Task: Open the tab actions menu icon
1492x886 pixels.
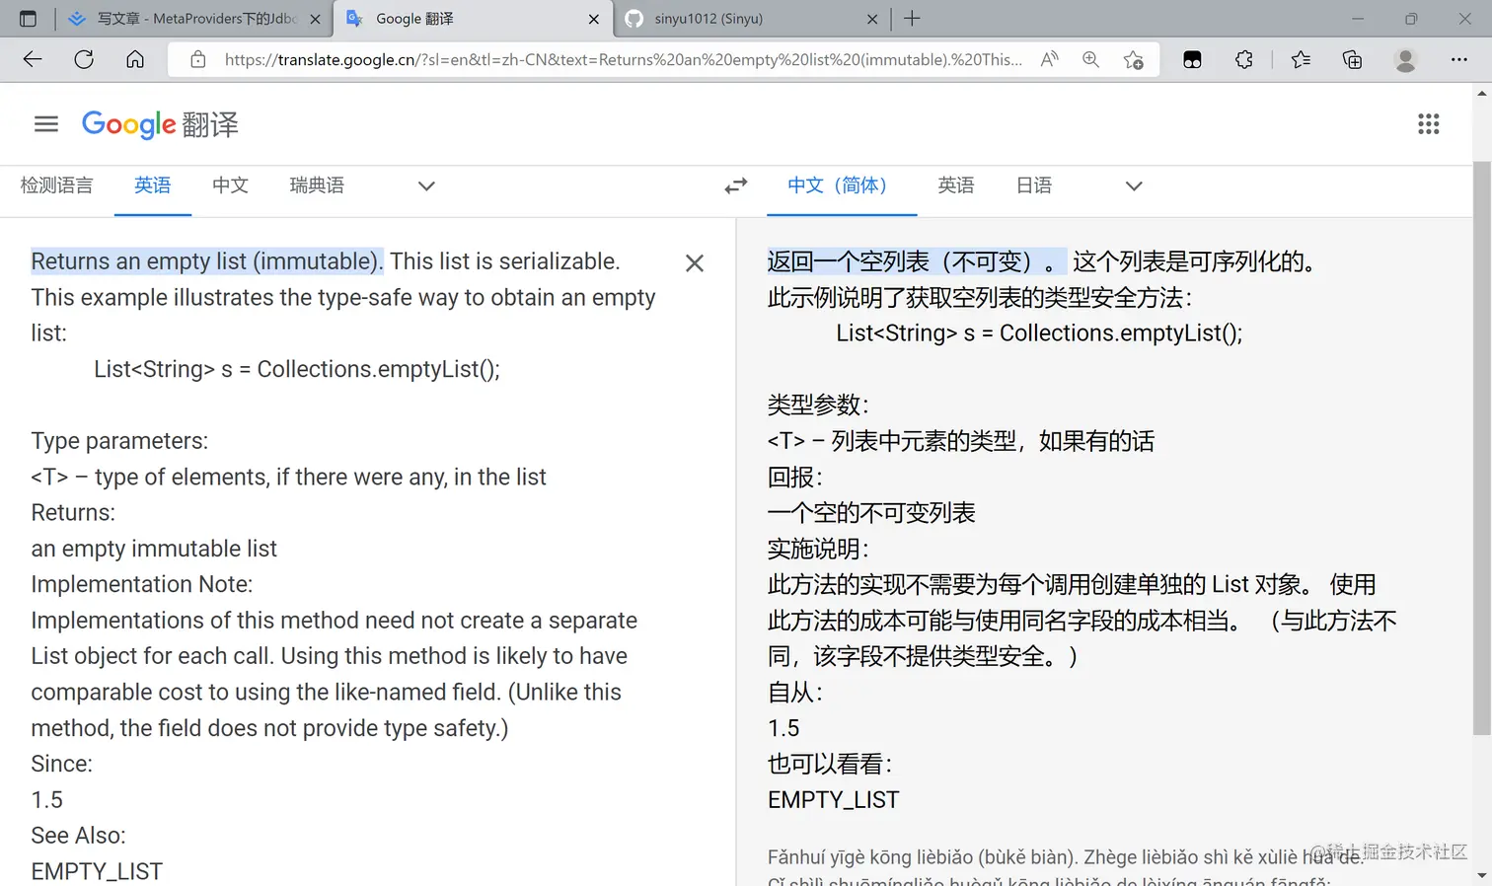Action: pyautogui.click(x=28, y=19)
